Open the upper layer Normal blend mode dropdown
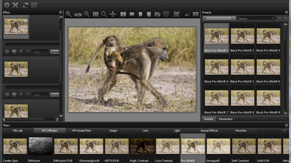This screenshot has width=291, height=163. pyautogui.click(x=55, y=52)
